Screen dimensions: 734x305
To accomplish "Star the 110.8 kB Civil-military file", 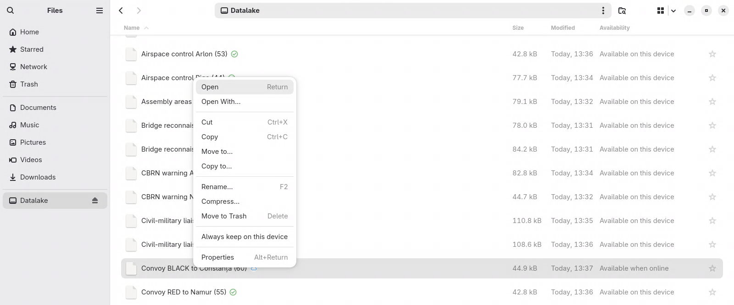I will [x=712, y=221].
